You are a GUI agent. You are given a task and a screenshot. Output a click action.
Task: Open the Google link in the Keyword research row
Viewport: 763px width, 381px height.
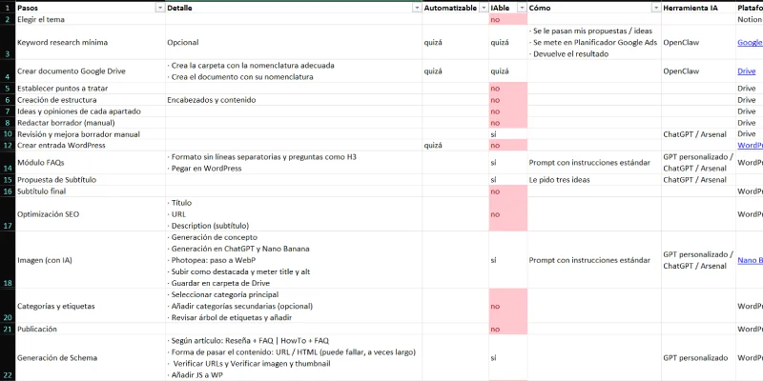pyautogui.click(x=750, y=42)
